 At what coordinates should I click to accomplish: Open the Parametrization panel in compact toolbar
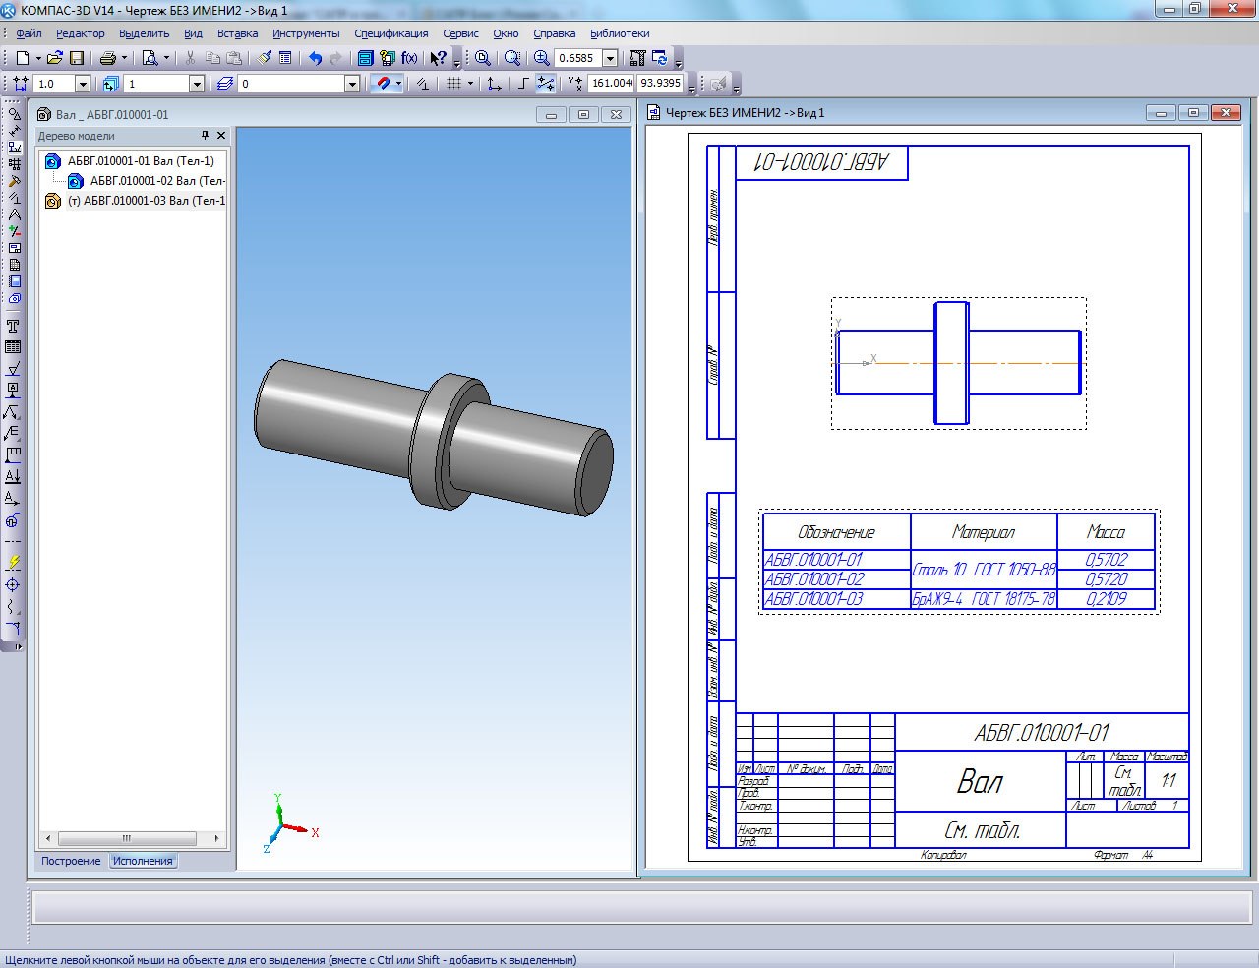14,198
